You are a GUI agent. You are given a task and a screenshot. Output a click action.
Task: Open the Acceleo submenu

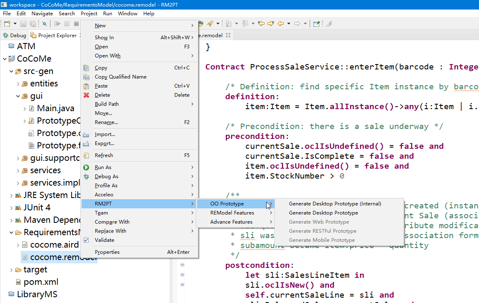pyautogui.click(x=140, y=195)
